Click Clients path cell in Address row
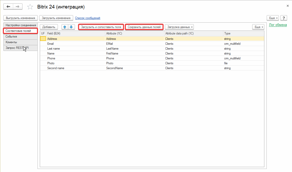 click(194, 39)
